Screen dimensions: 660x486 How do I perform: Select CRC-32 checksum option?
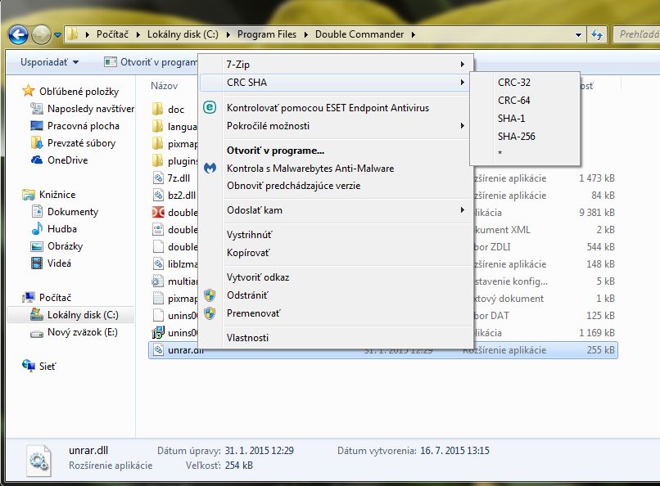514,83
